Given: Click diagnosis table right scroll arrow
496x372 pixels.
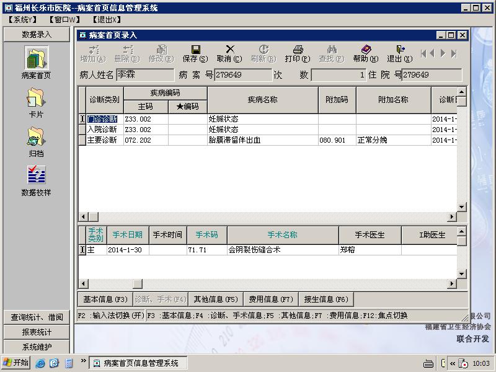Looking at the screenshot, I should tap(452, 216).
